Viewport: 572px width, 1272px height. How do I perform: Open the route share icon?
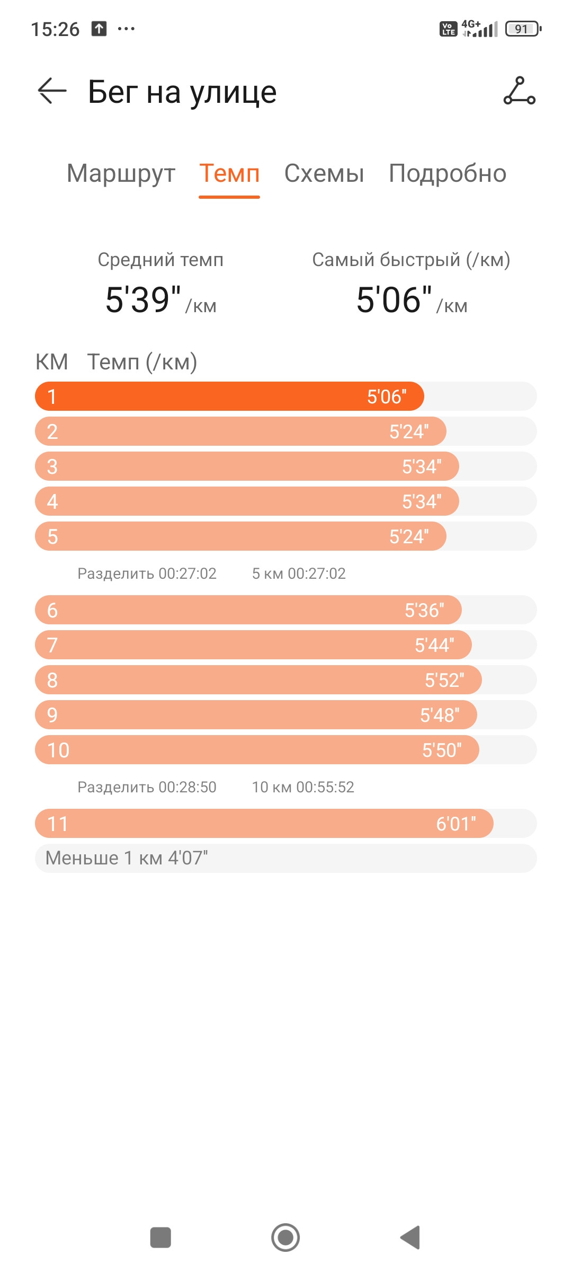[x=520, y=91]
